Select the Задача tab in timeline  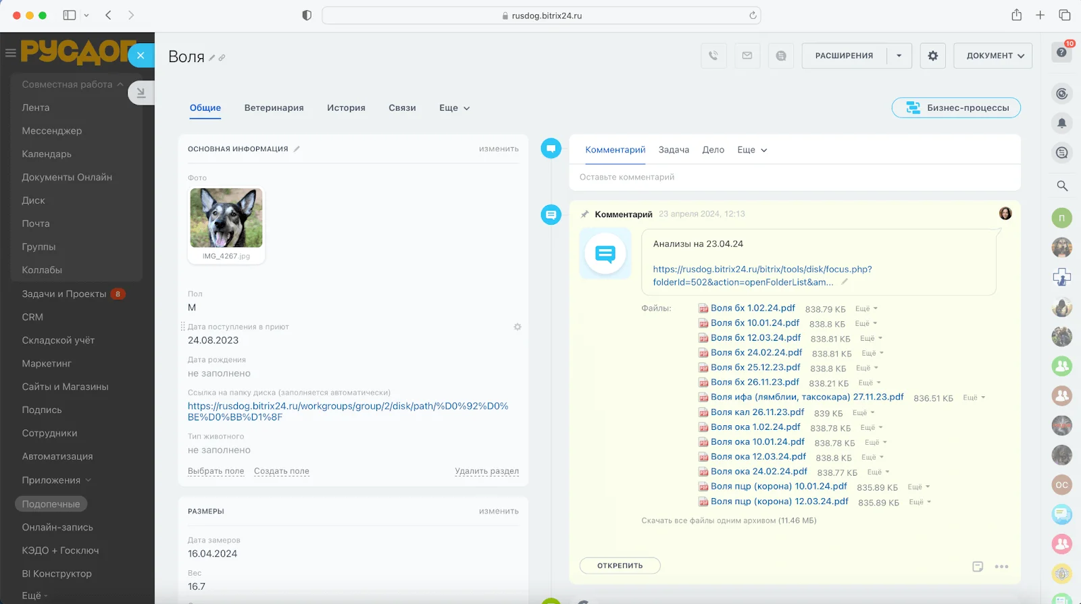click(x=674, y=150)
